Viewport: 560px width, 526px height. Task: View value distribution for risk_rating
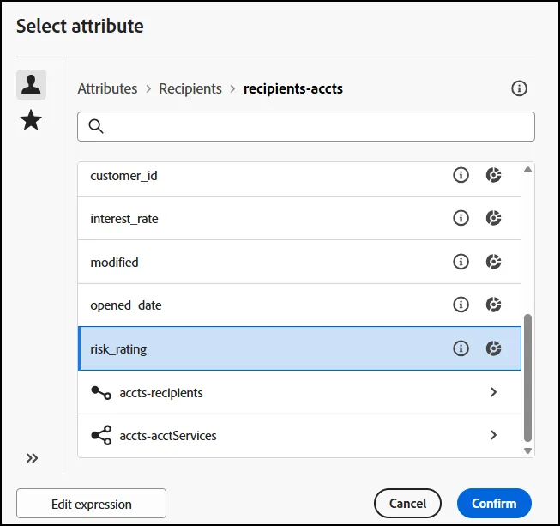click(494, 348)
